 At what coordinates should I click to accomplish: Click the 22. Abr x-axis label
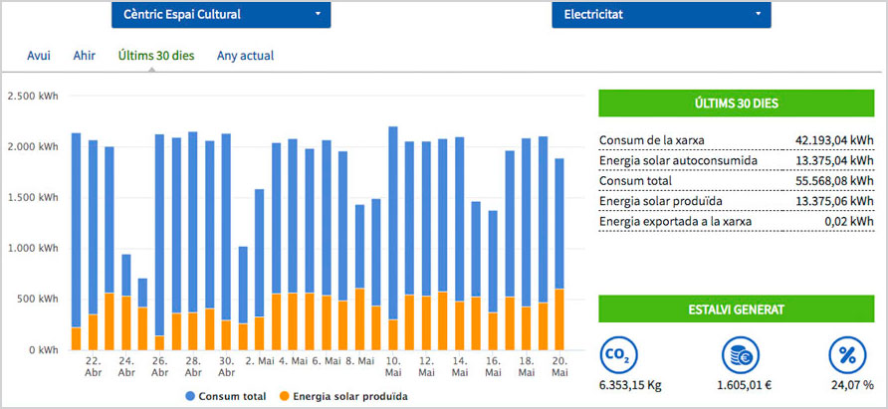[93, 365]
